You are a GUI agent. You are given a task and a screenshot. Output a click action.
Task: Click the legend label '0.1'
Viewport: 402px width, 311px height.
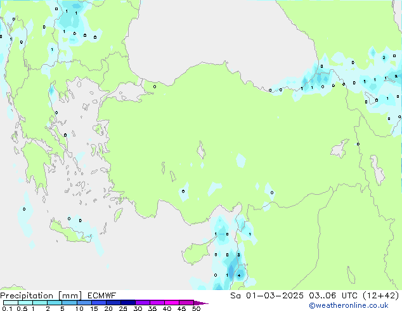(7, 308)
